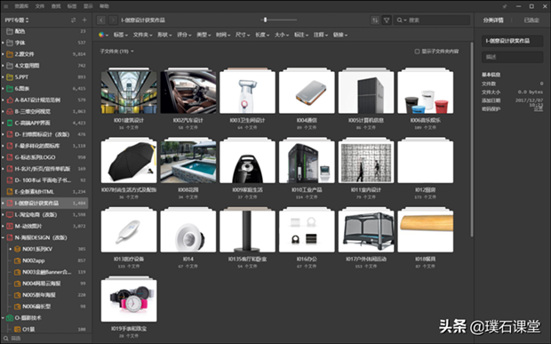
Task: Open the 评分 filter dropdown
Action: point(184,35)
